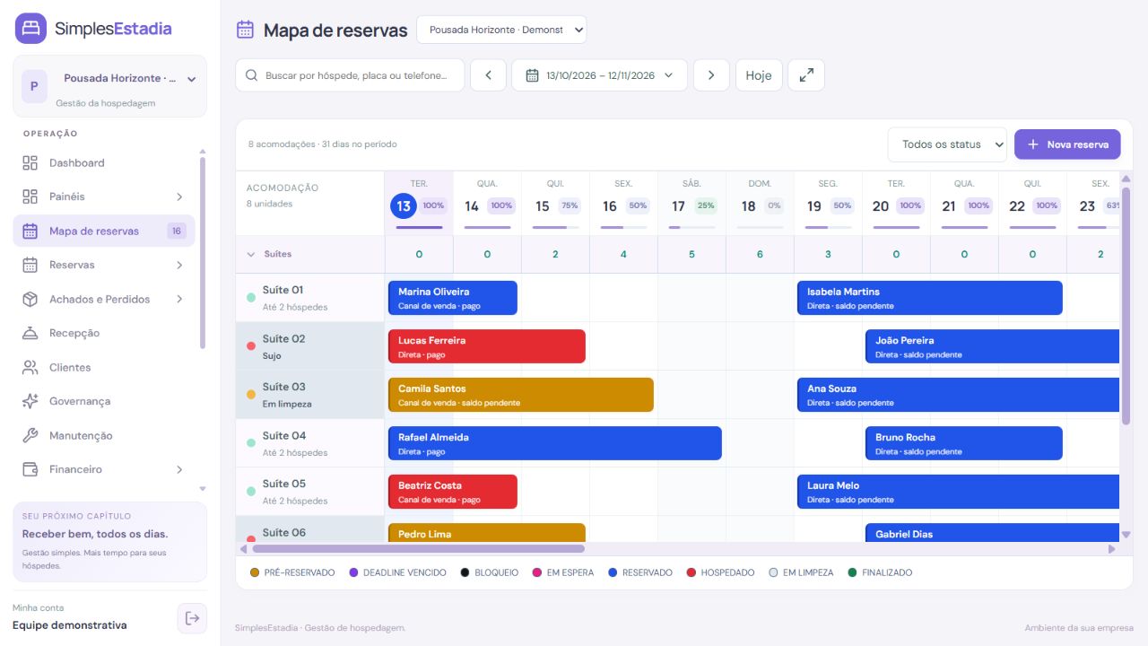Go to previous period with left arrow

[489, 75]
